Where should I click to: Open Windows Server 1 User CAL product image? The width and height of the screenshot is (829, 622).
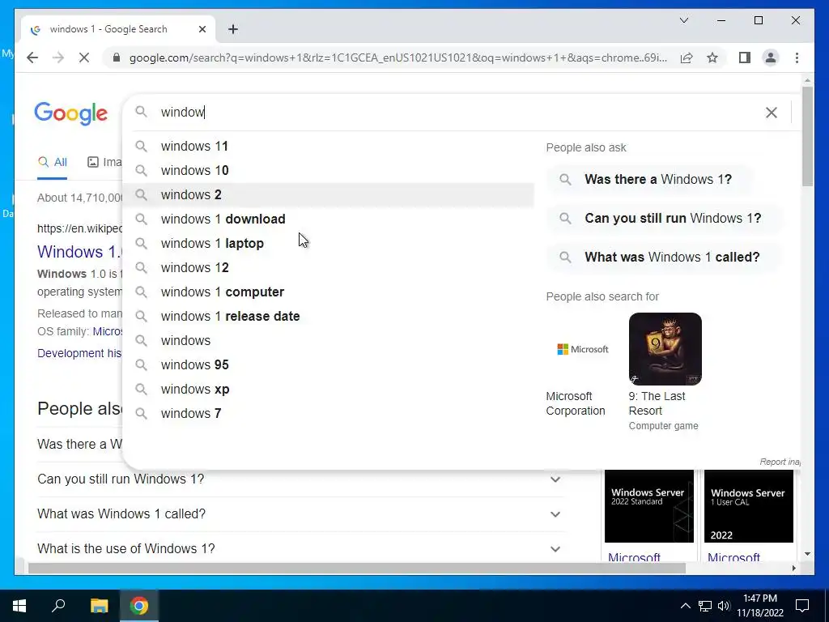click(749, 506)
